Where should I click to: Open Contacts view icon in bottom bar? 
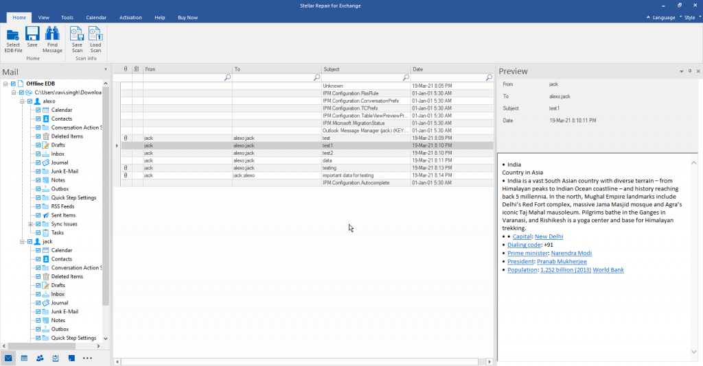click(x=40, y=358)
